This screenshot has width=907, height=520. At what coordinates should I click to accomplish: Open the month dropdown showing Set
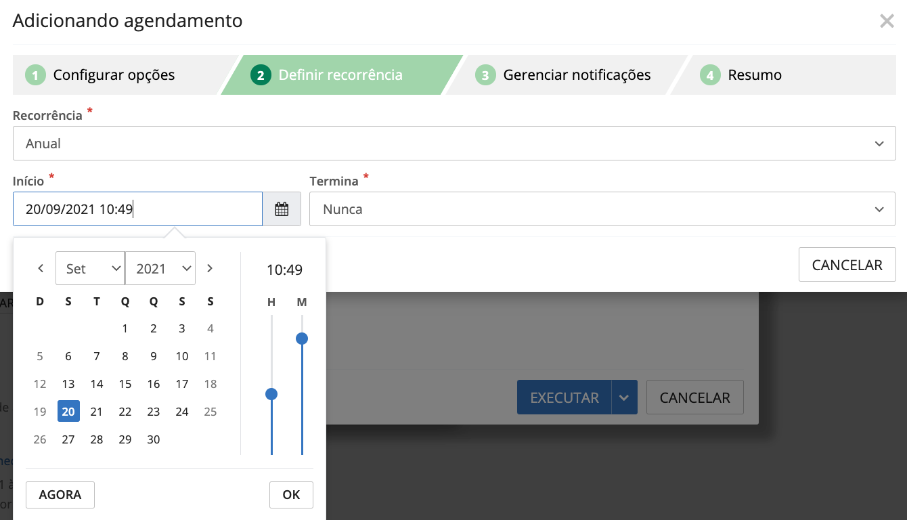(x=90, y=268)
